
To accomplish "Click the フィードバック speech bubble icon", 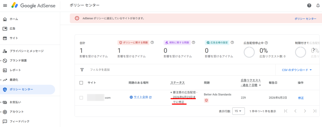I will click(x=5, y=121).
